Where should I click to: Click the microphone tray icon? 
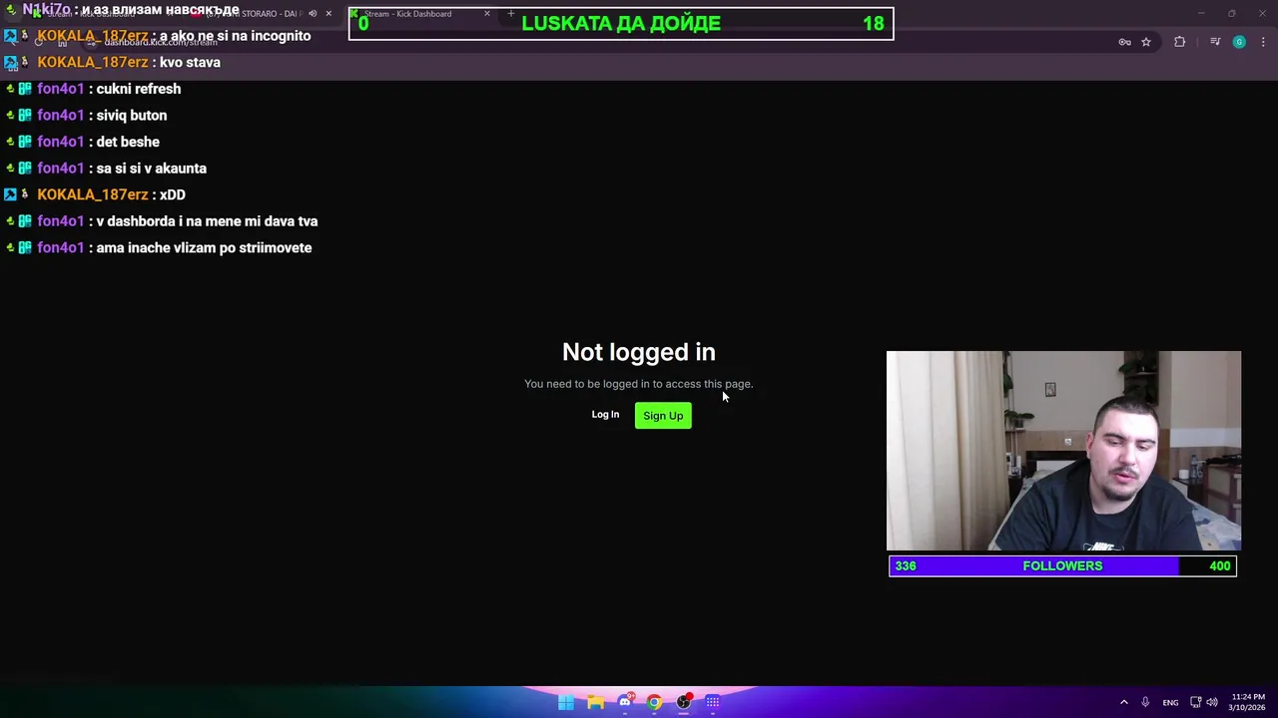[x=1145, y=702]
